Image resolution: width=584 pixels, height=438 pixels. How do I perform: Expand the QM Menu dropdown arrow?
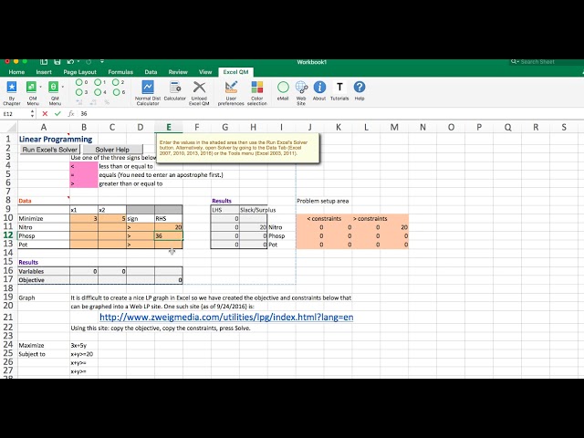pos(63,87)
